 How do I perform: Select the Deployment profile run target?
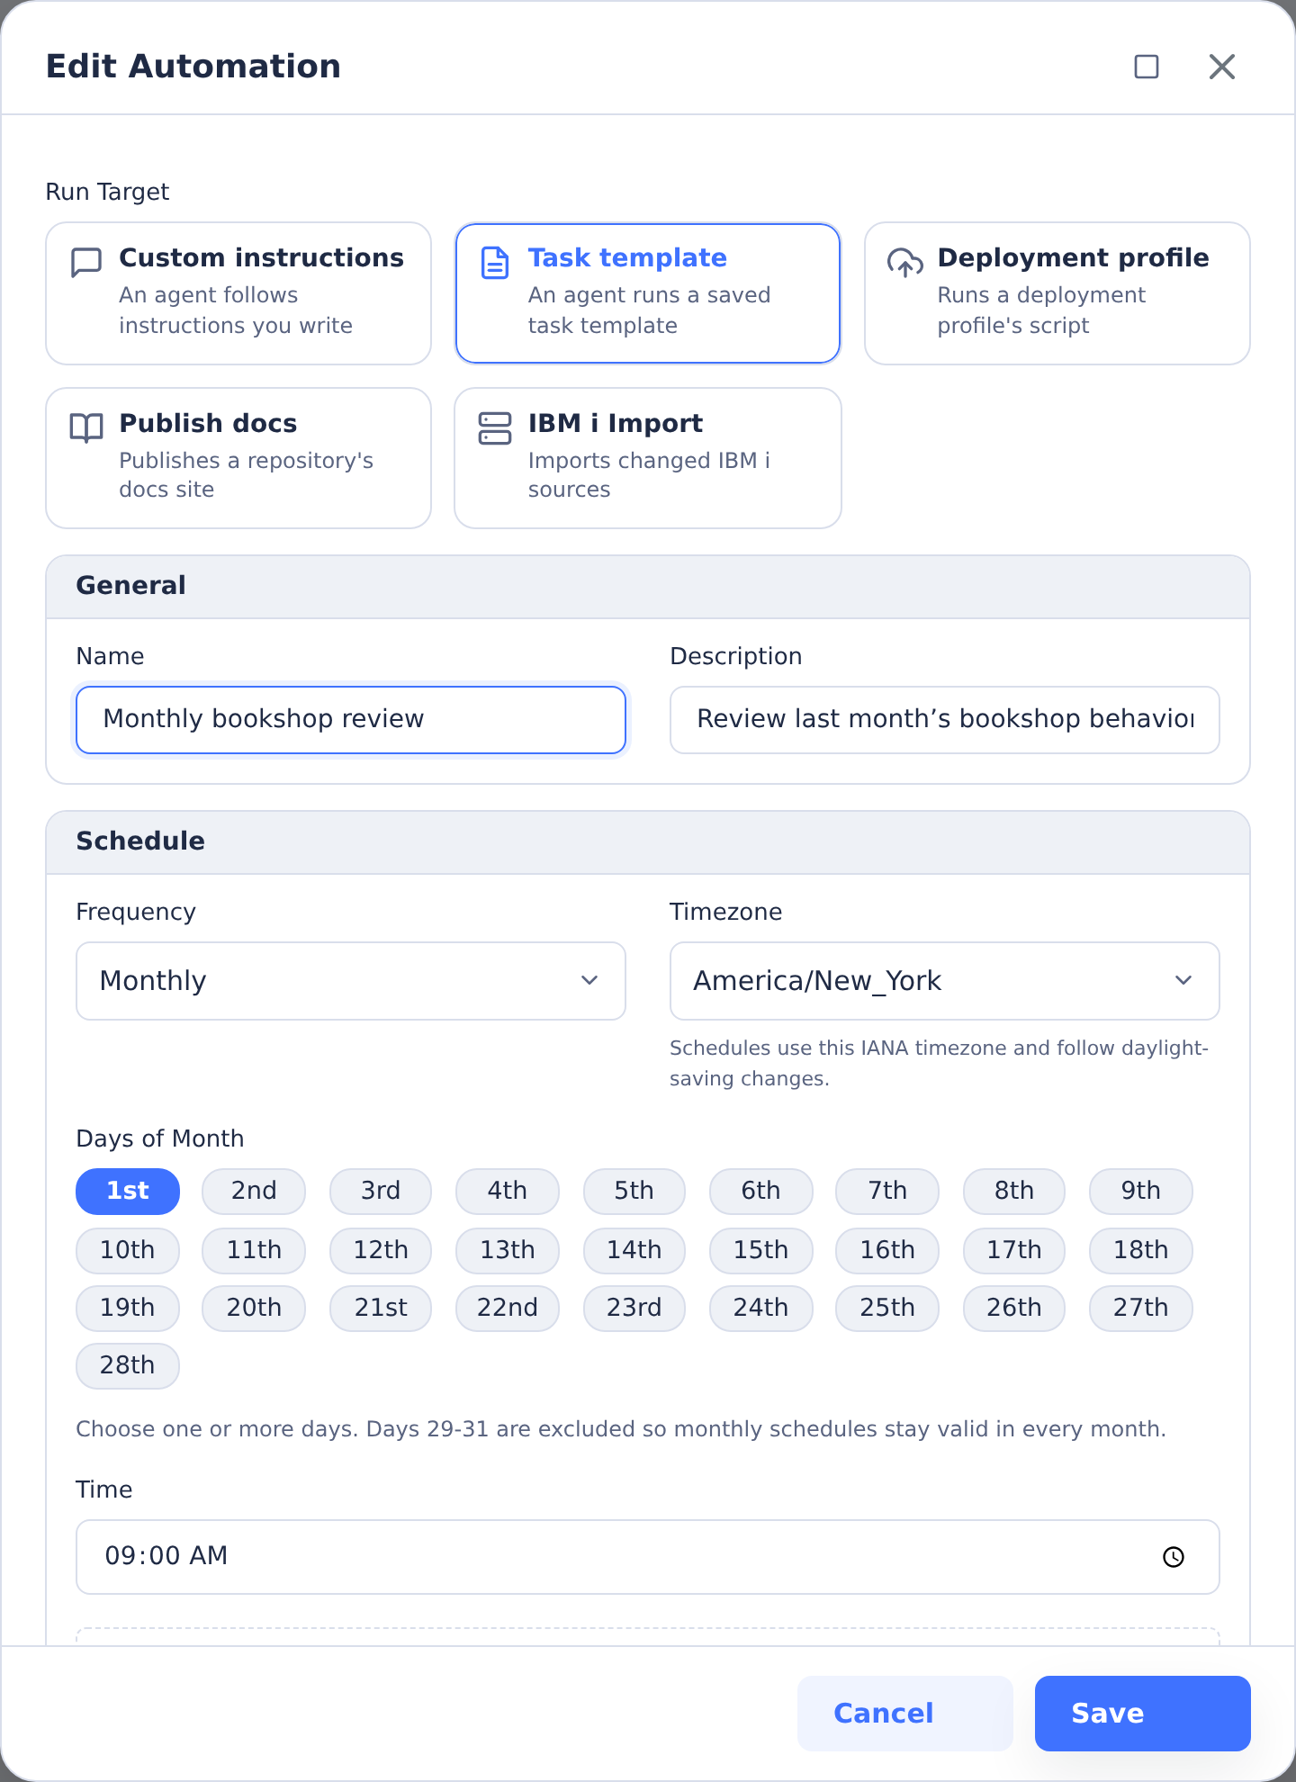click(x=1057, y=293)
